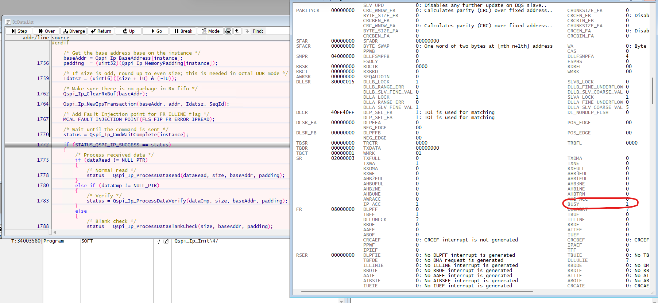Click the DLLSR value 8000C015
658x303 pixels.
coord(343,82)
